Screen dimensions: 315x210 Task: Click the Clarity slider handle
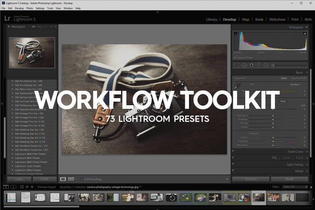pyautogui.click(x=273, y=138)
